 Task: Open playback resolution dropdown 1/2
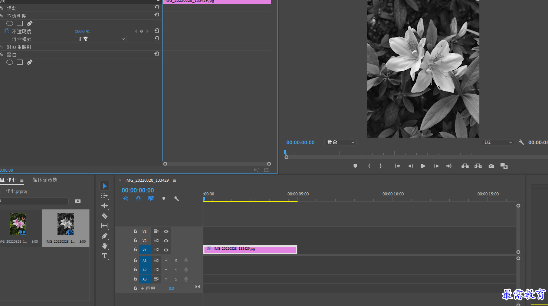498,142
